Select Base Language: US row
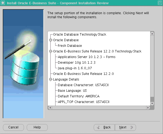163x134 pixels. pos(72,91)
